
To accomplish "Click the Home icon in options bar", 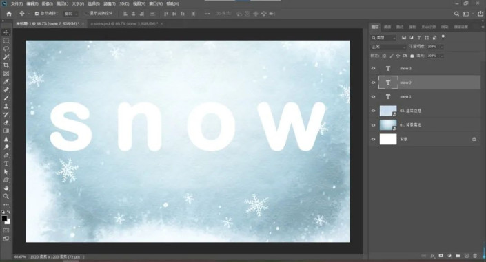I will point(9,14).
